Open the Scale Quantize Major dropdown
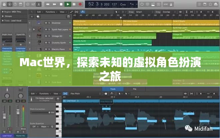220x138 pixels. point(45,127)
